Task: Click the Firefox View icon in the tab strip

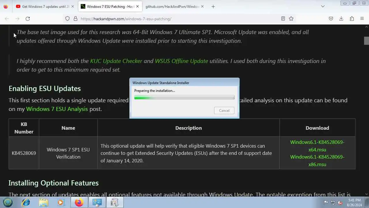Action: pos(6,6)
